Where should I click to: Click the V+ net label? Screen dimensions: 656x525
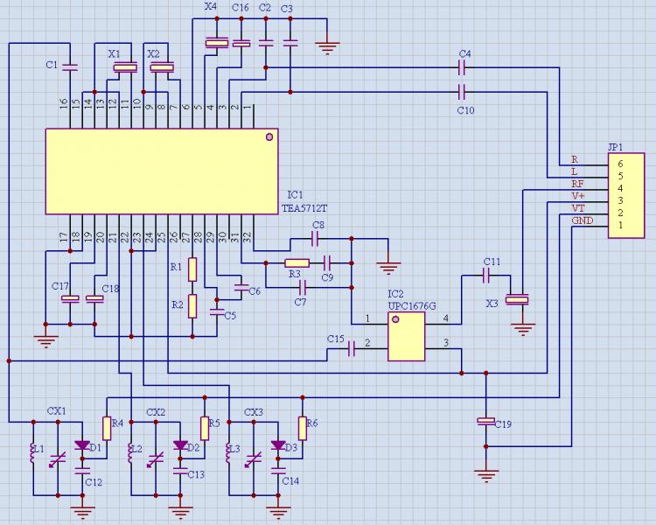[577, 197]
